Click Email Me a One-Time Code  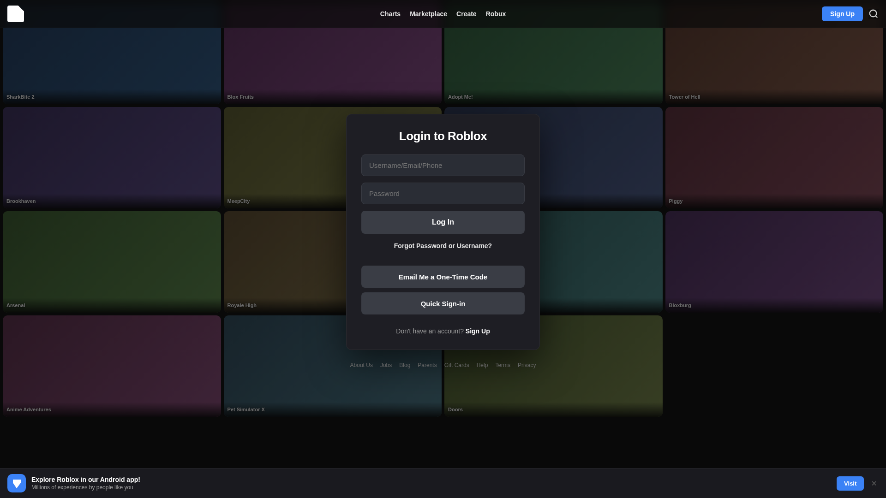[443, 277]
